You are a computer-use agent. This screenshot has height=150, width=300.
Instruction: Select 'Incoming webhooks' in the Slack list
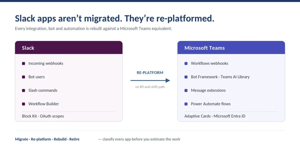tap(46, 63)
